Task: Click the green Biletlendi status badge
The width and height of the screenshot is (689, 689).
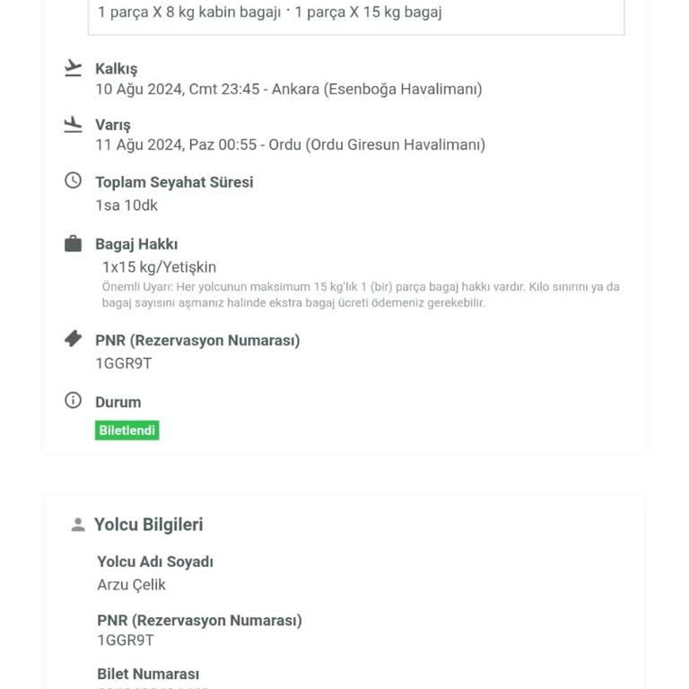Action: coord(127,431)
